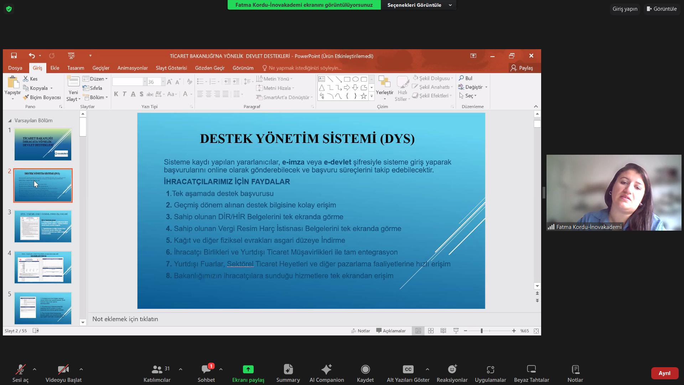Open AI Companion panel
Viewport: 684px width, 385px height.
(326, 369)
